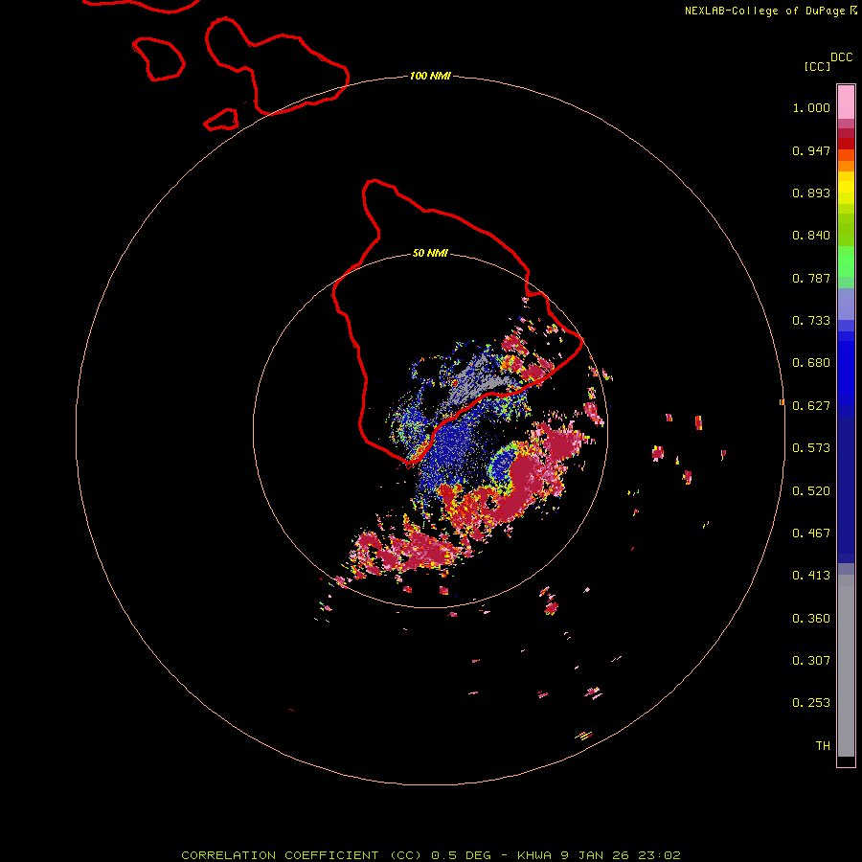Select the 0.573 scale value
Image resolution: width=862 pixels, height=862 pixels.
point(811,448)
